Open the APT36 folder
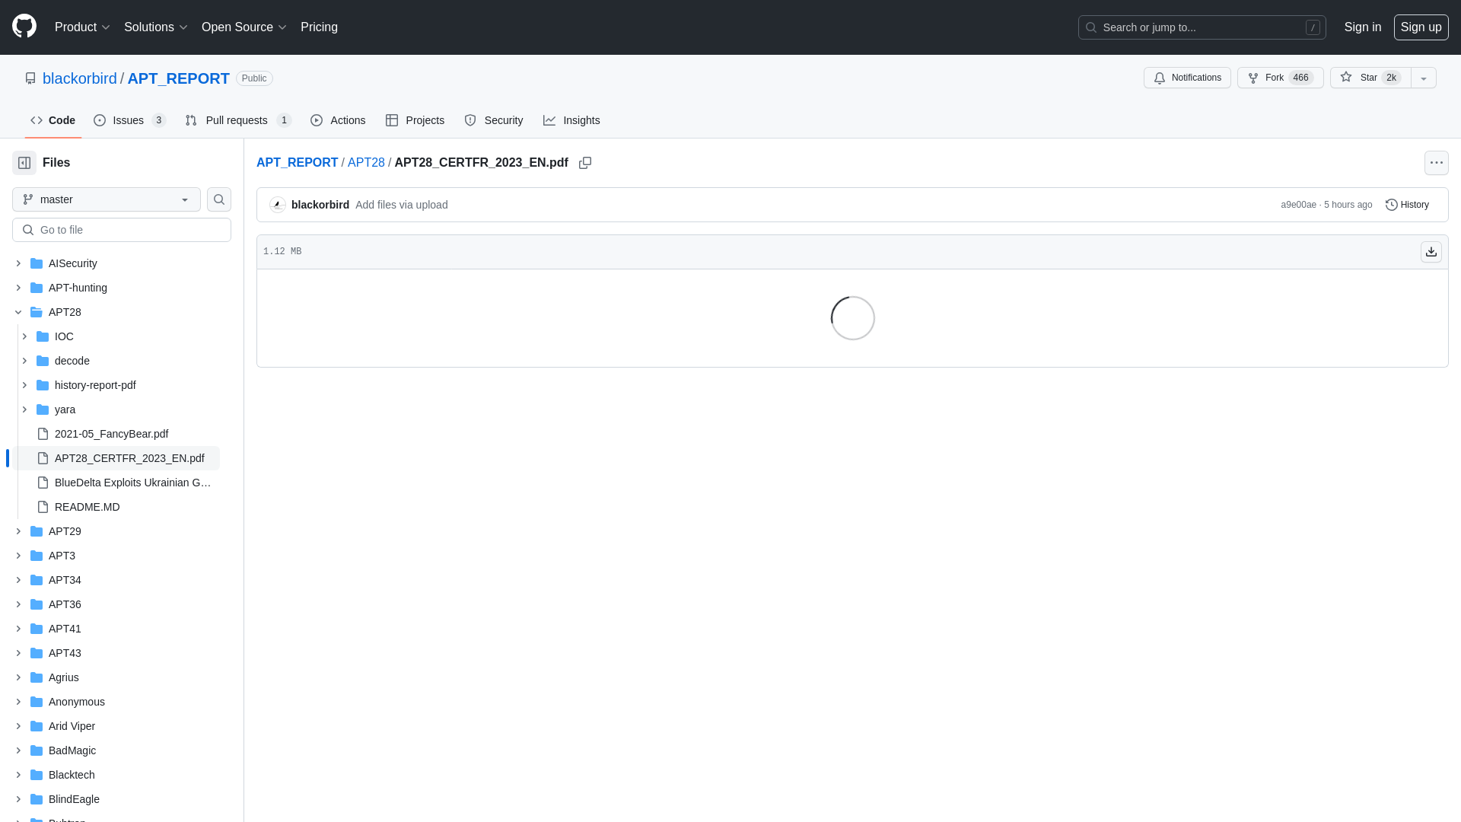This screenshot has width=1461, height=822. coord(65,604)
